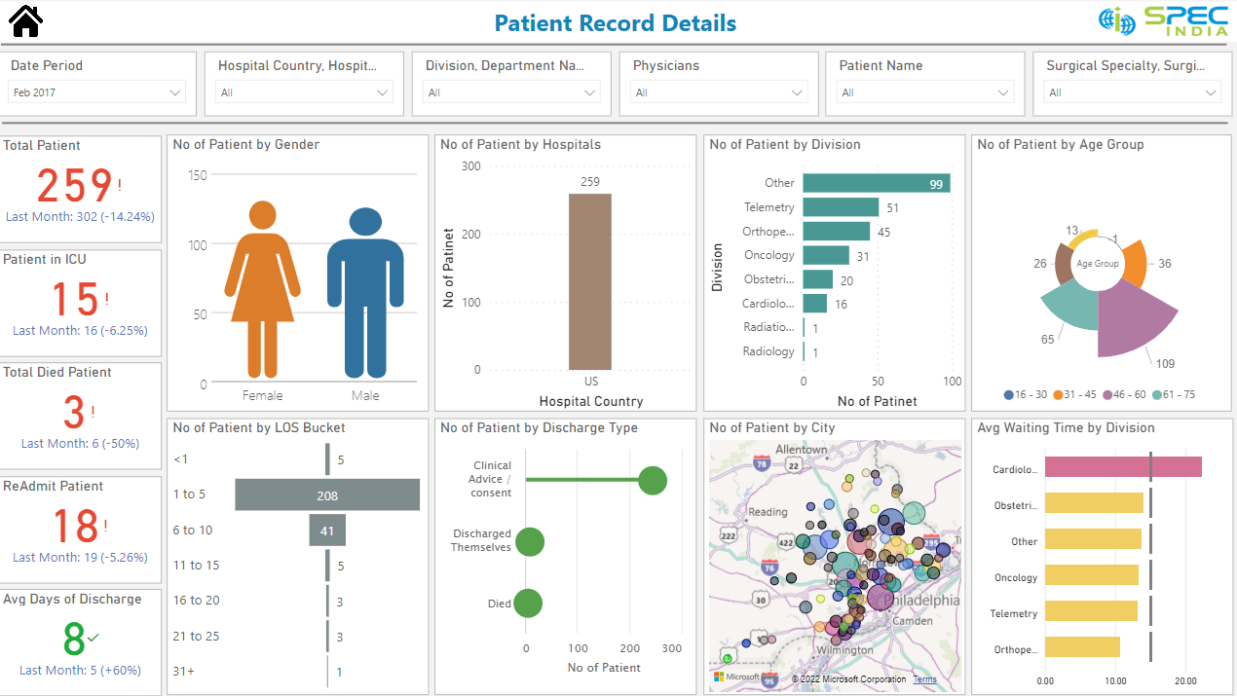Image resolution: width=1237 pixels, height=696 pixels.
Task: Click the 16 - 30 legend swatch
Action: [x=1008, y=394]
